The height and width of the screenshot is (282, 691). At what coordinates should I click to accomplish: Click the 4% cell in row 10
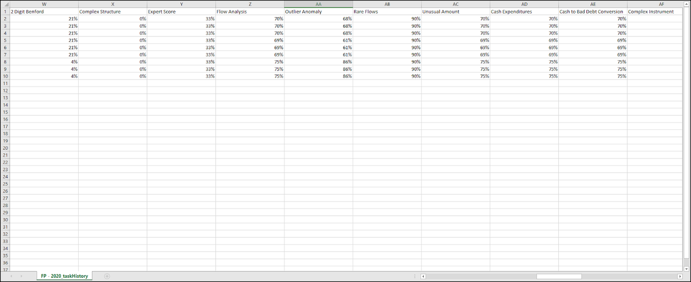pos(44,76)
